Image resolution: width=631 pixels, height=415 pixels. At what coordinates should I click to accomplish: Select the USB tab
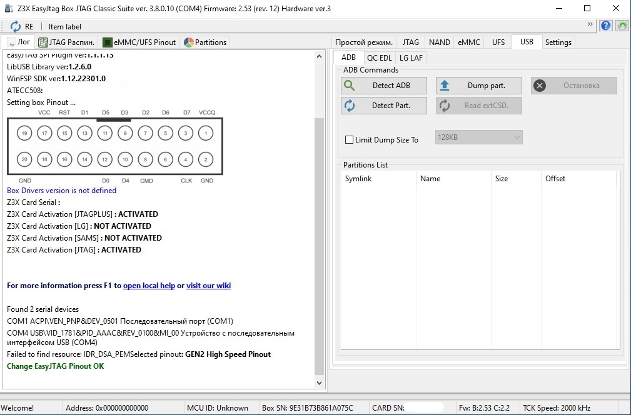(527, 41)
